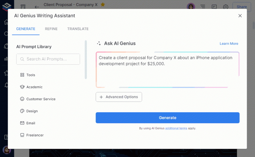Viewport: 255px width, 157px height.
Task: Open the Email prompt category
Action: coord(31,123)
